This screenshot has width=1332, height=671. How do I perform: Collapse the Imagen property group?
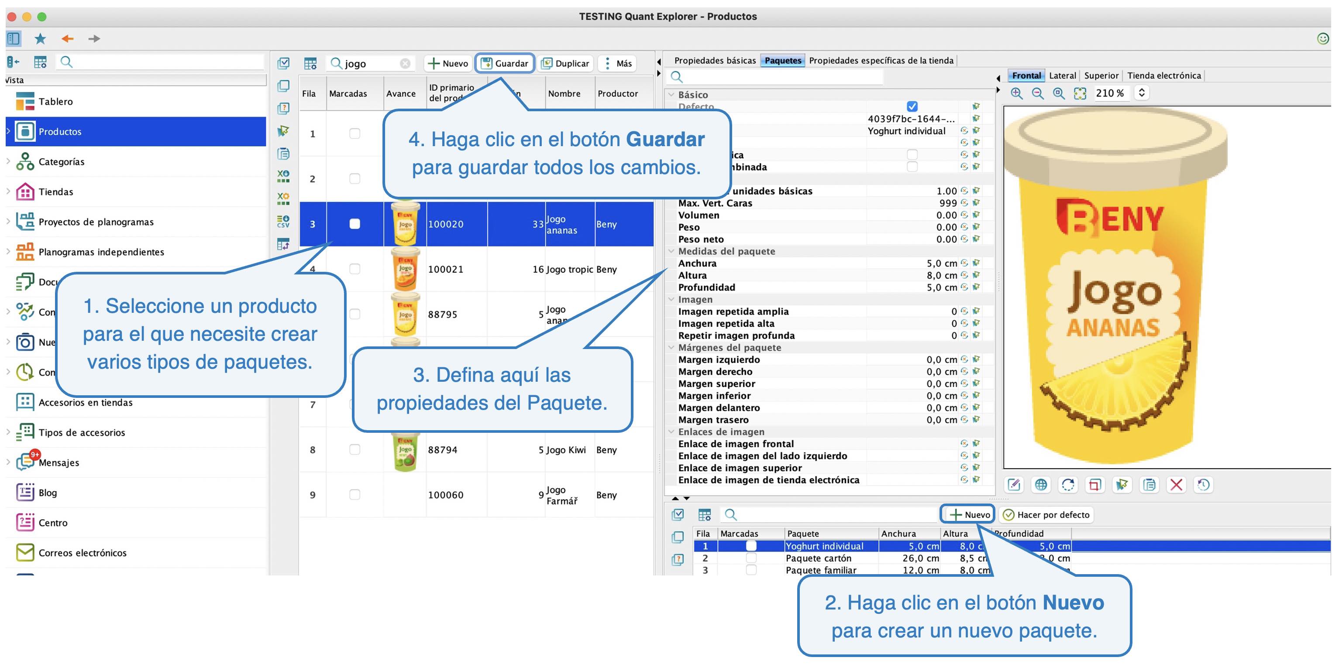tap(671, 299)
